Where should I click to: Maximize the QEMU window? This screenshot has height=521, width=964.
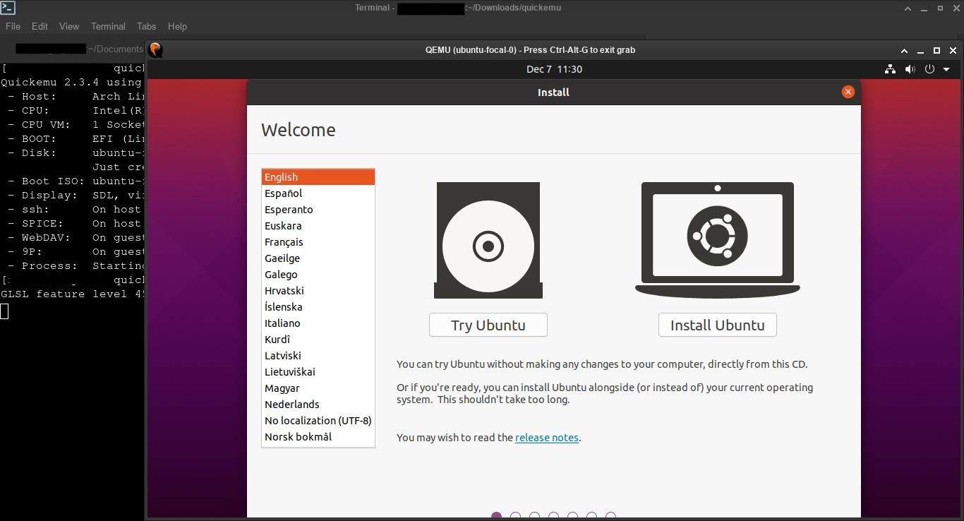[x=936, y=50]
